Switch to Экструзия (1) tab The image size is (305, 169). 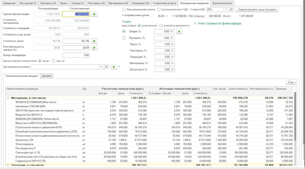pos(28,3)
